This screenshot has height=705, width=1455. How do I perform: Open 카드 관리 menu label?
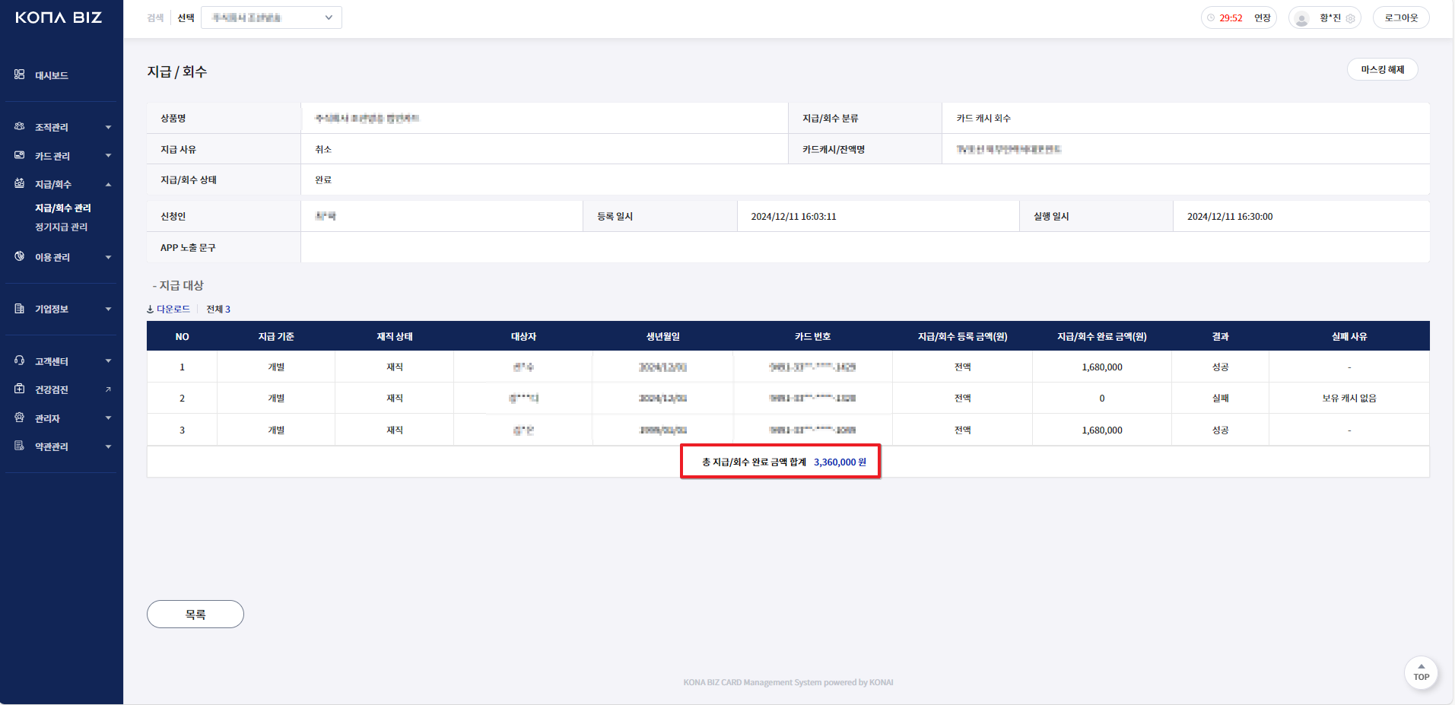(x=52, y=156)
